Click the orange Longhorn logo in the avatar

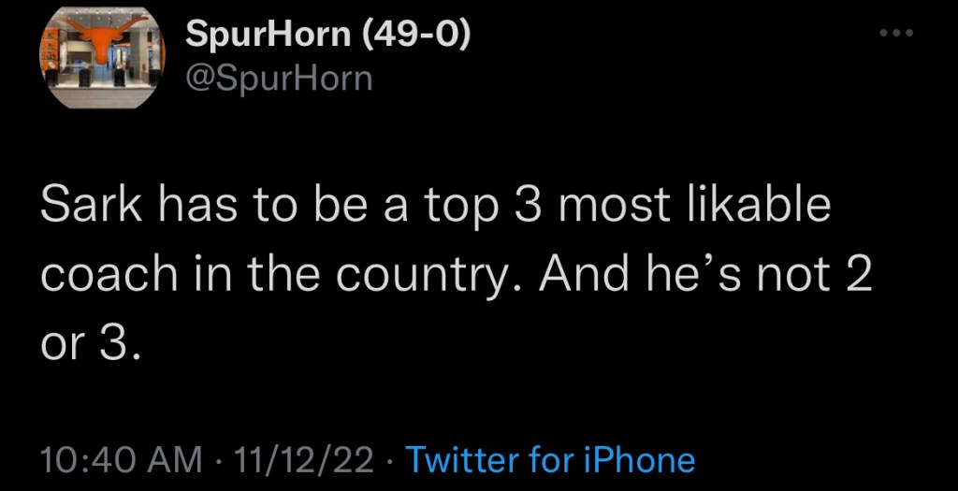[103, 37]
